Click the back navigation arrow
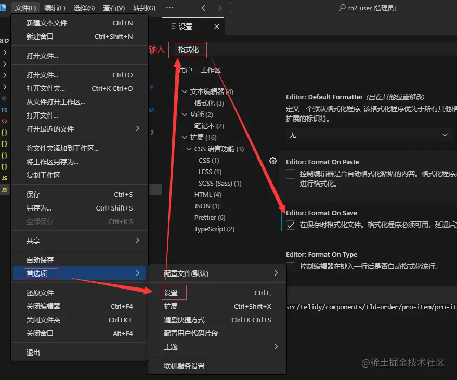 coord(205,8)
